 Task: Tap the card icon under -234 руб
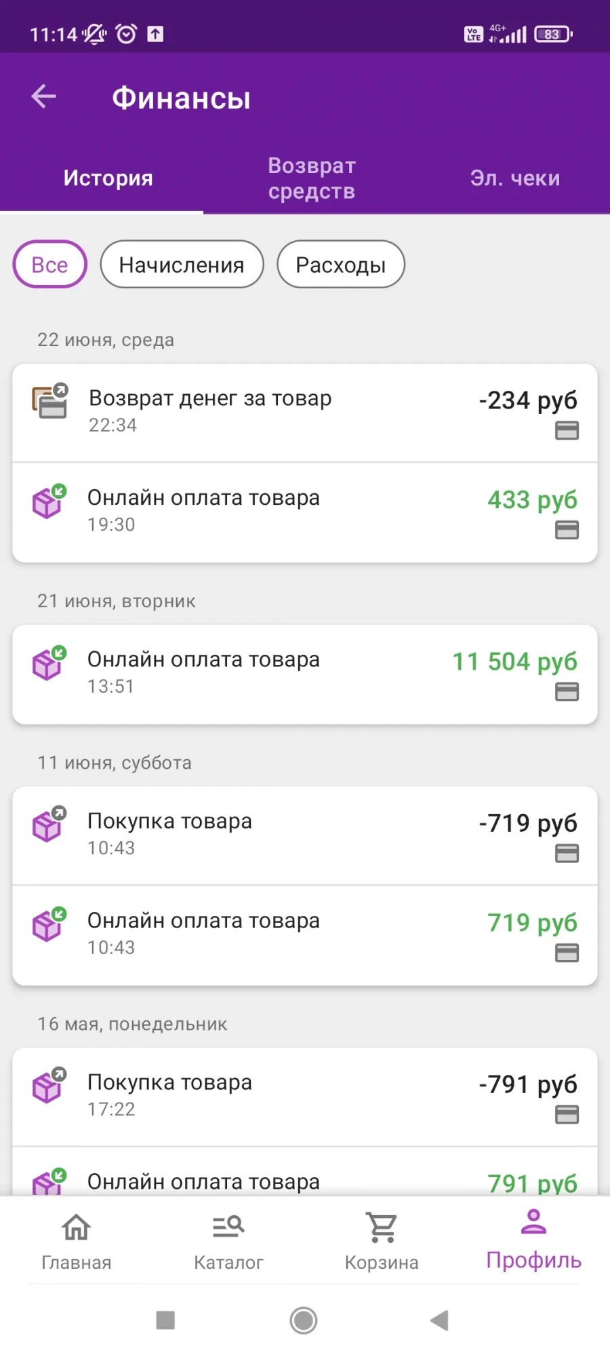(x=567, y=430)
